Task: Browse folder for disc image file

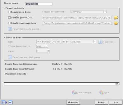Action: (116, 23)
